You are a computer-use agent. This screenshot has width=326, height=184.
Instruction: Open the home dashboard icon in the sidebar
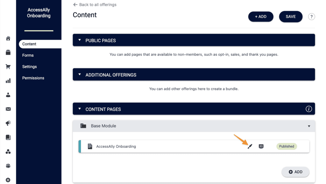[x=8, y=38]
